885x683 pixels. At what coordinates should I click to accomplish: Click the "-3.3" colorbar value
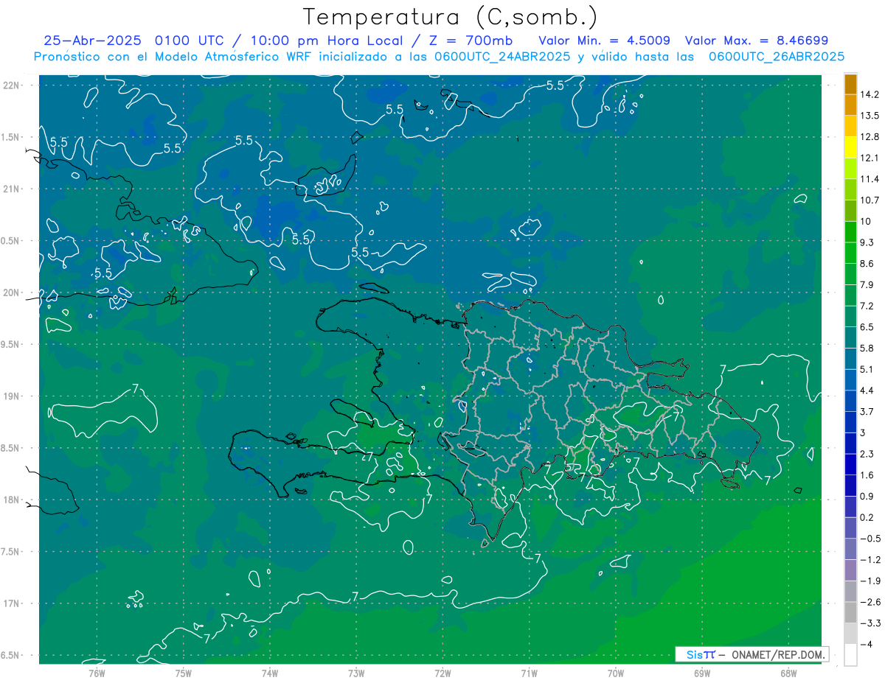[x=870, y=623]
